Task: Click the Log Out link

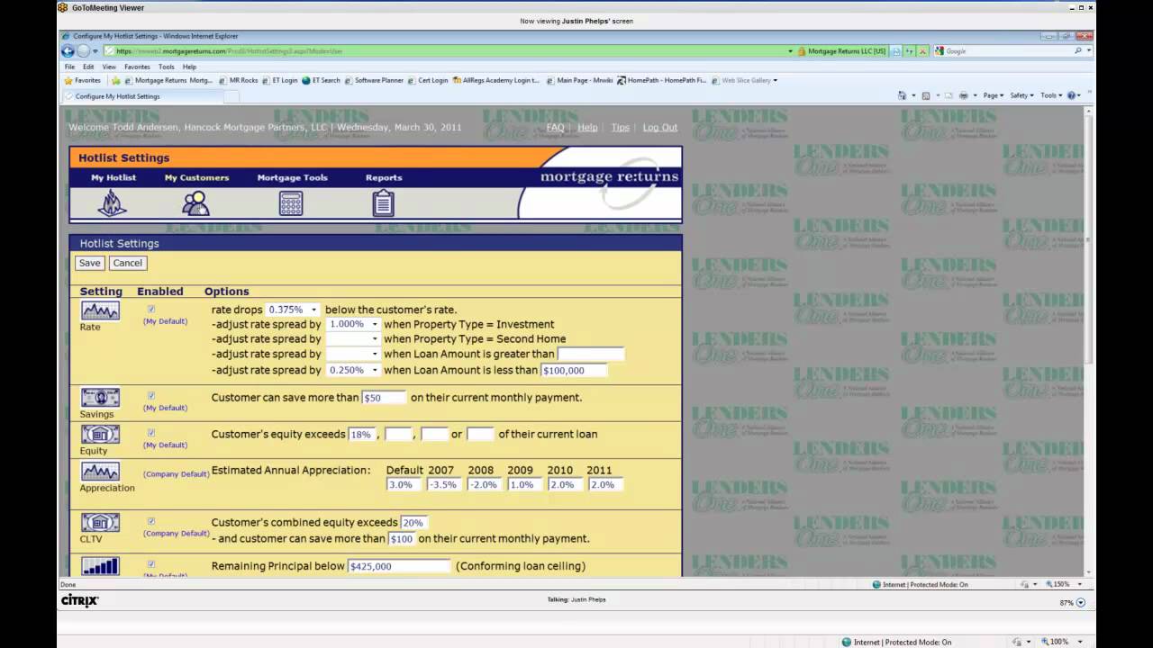Action: click(659, 128)
